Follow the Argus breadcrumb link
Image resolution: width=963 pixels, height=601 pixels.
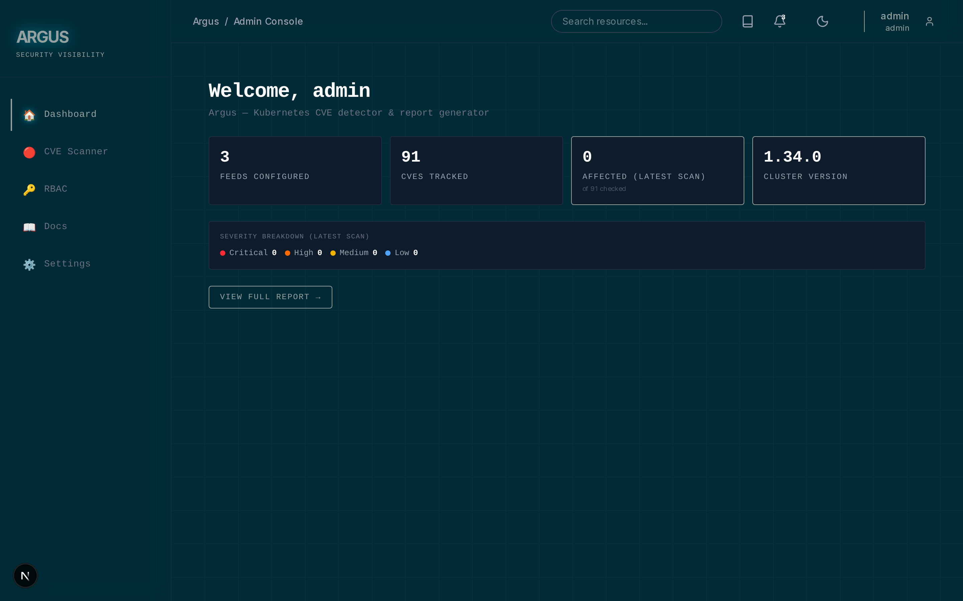click(x=206, y=21)
